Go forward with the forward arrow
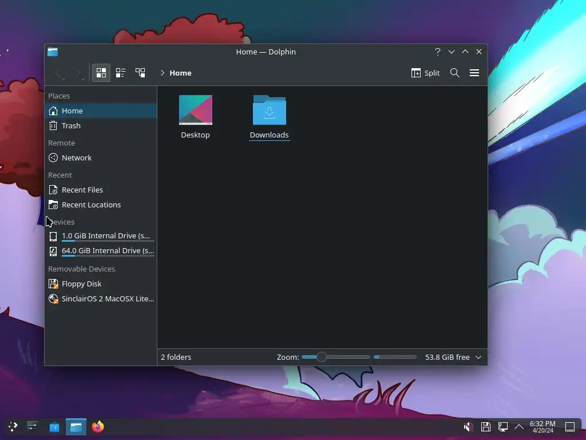This screenshot has width=586, height=440. [78, 73]
